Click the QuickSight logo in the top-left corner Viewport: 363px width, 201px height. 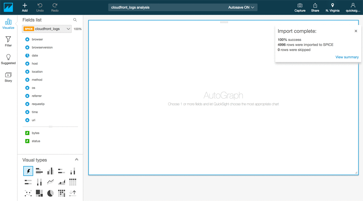(x=8, y=7)
